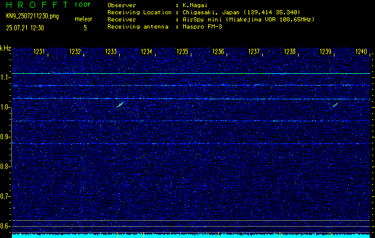375x238 pixels.
Task: Click the Receiver field label
Action: pyautogui.click(x=122, y=19)
